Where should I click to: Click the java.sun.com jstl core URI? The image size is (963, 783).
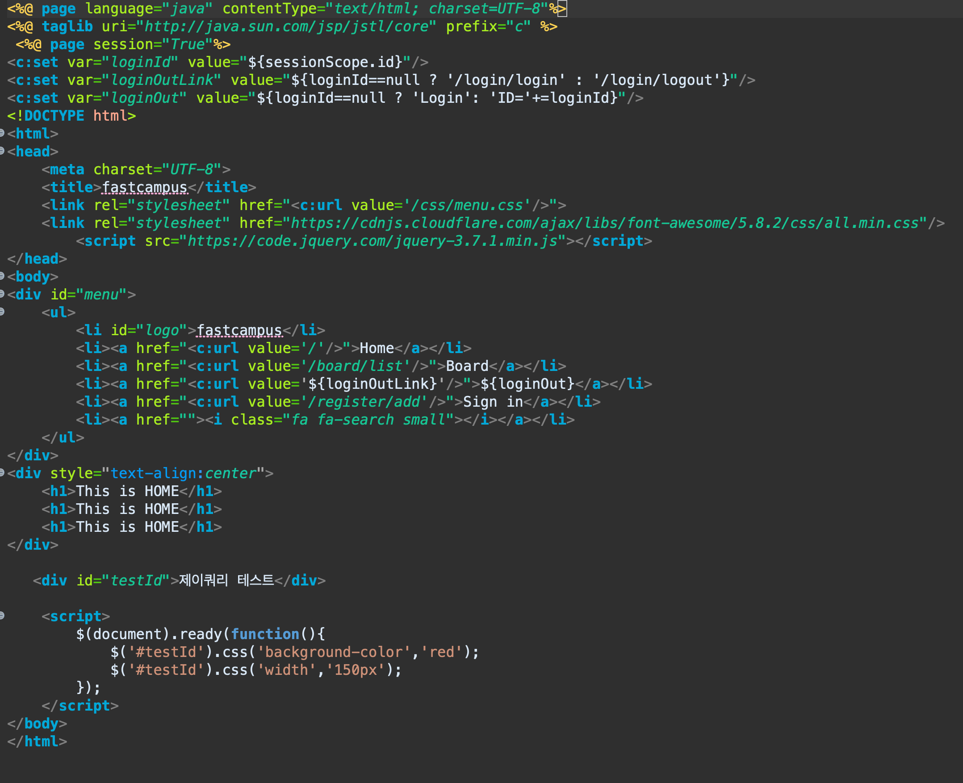[x=286, y=27]
